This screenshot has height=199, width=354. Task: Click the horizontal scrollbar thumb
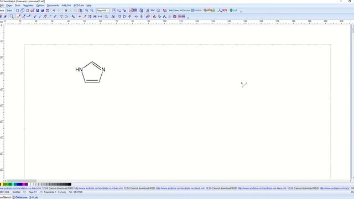pyautogui.click(x=22, y=181)
